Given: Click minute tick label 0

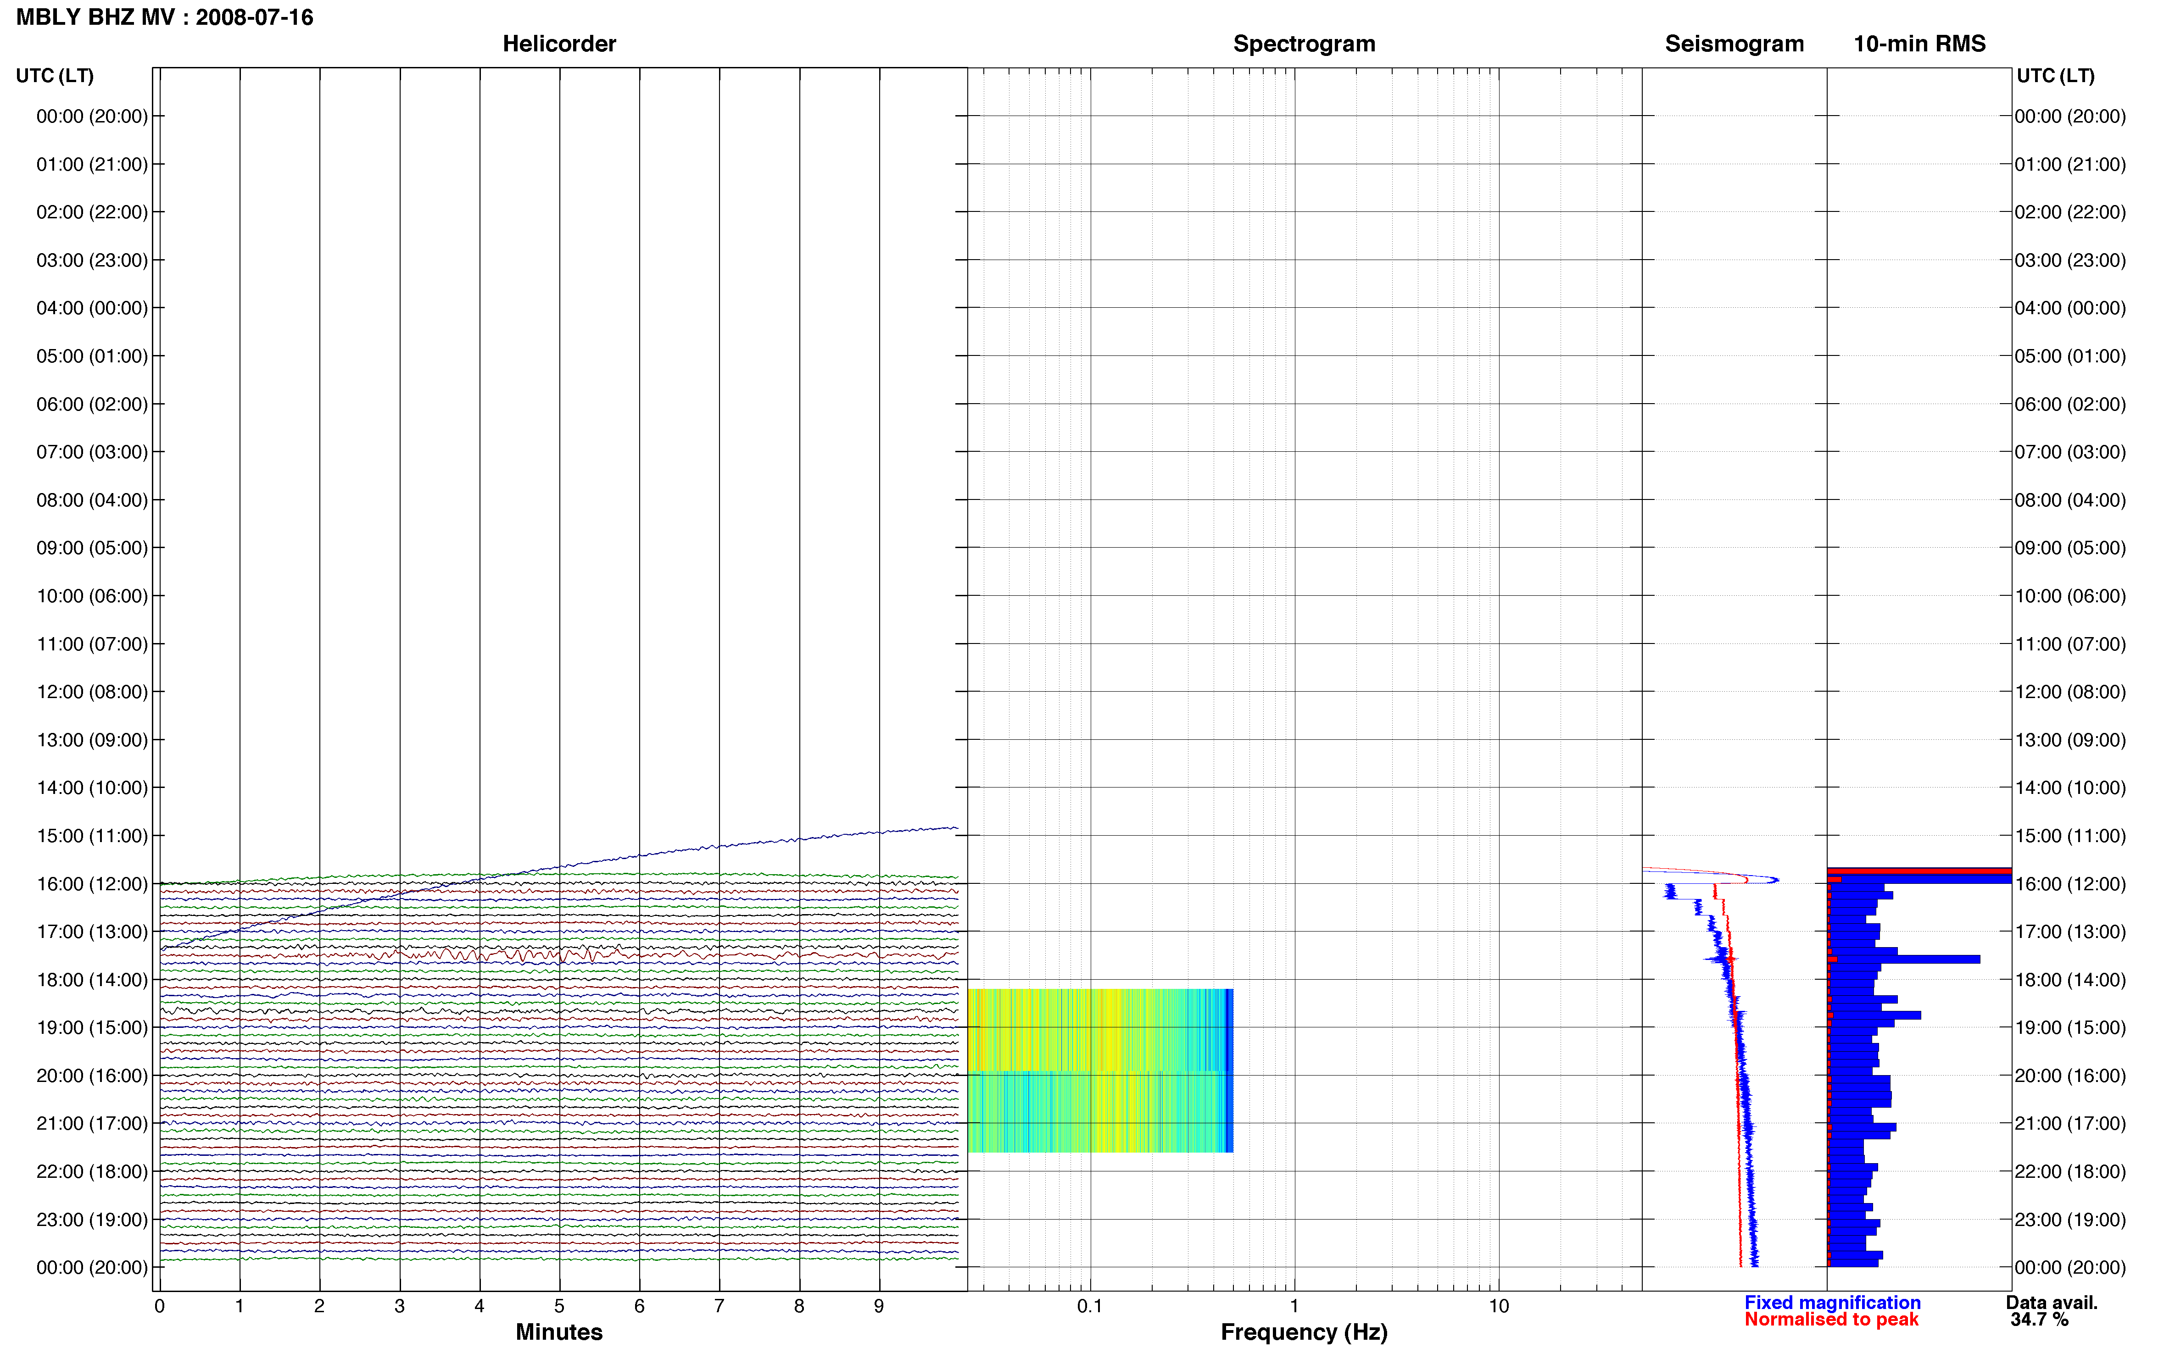Looking at the screenshot, I should point(159,1306).
